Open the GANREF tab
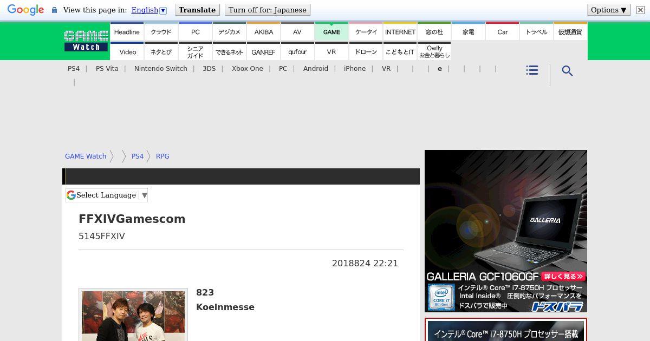The height and width of the screenshot is (341, 650). [x=263, y=52]
